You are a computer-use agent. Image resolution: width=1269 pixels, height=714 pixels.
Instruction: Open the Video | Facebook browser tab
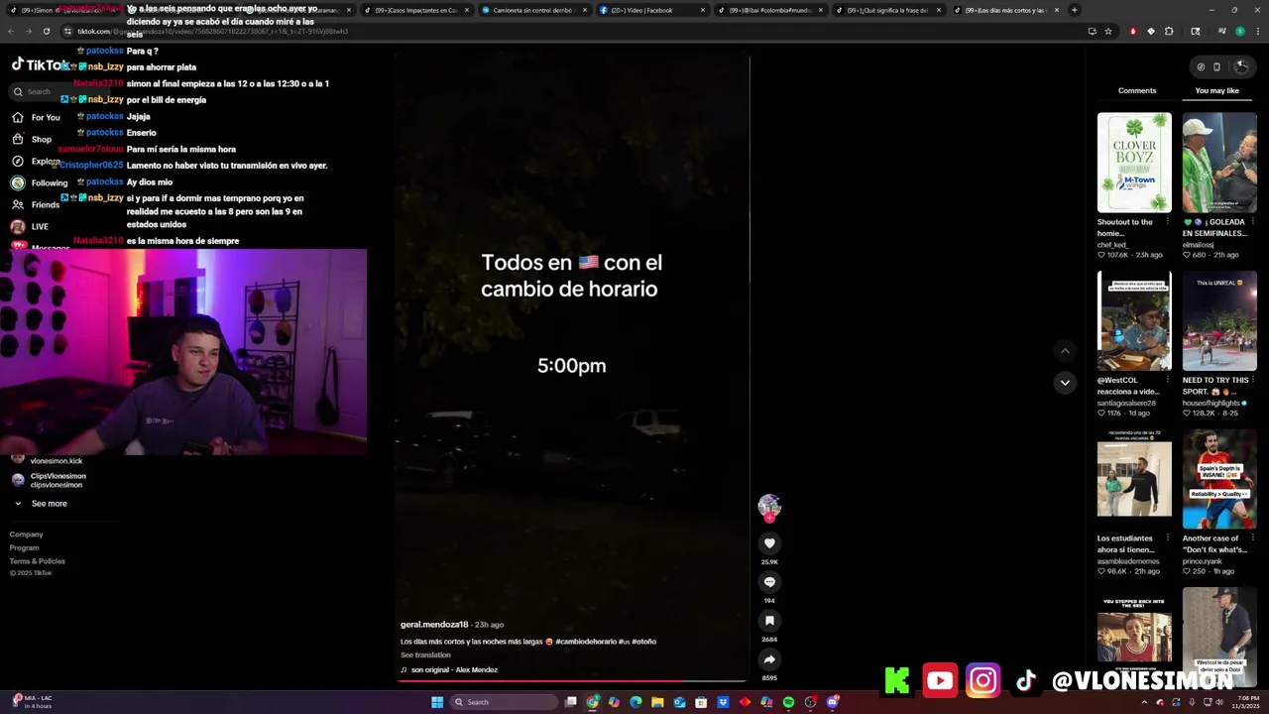click(x=652, y=10)
